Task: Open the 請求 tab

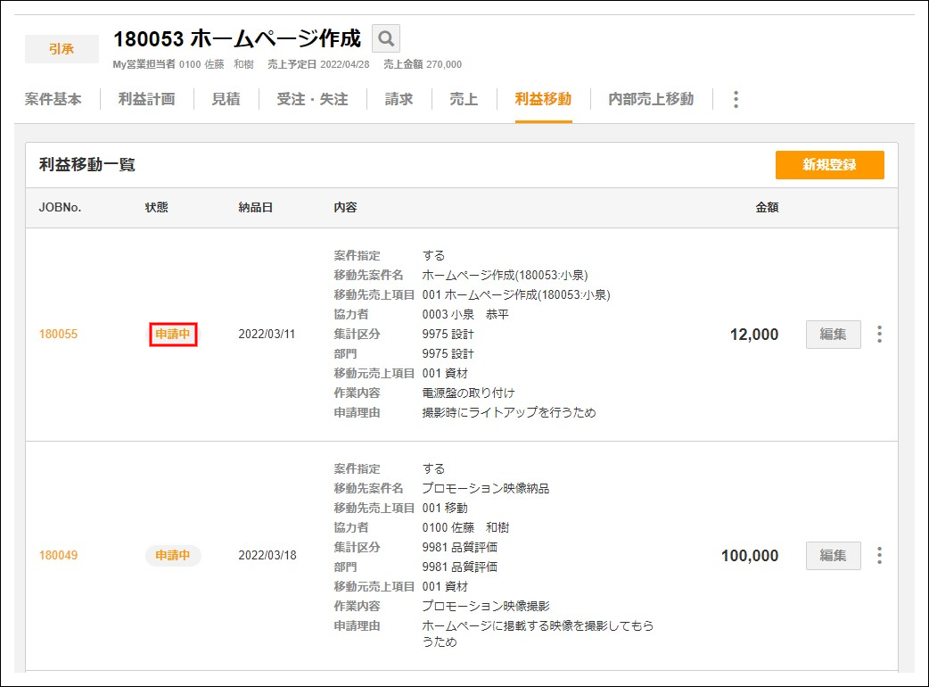Action: (399, 100)
